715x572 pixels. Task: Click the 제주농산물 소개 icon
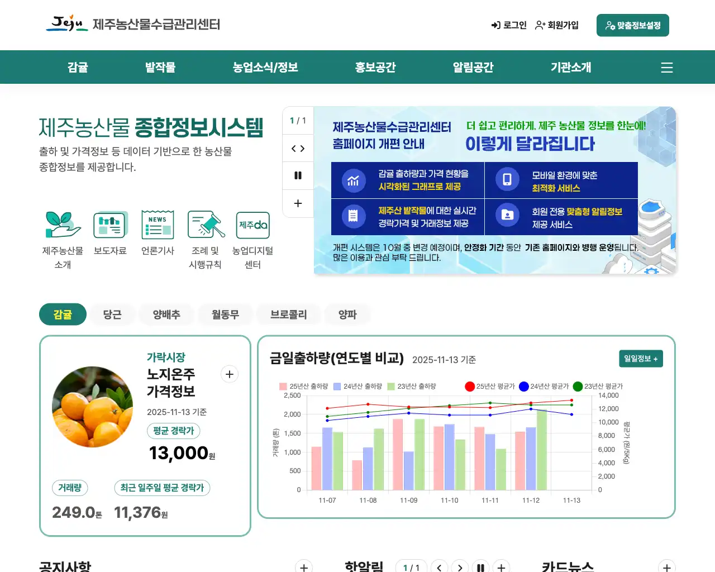click(x=61, y=226)
